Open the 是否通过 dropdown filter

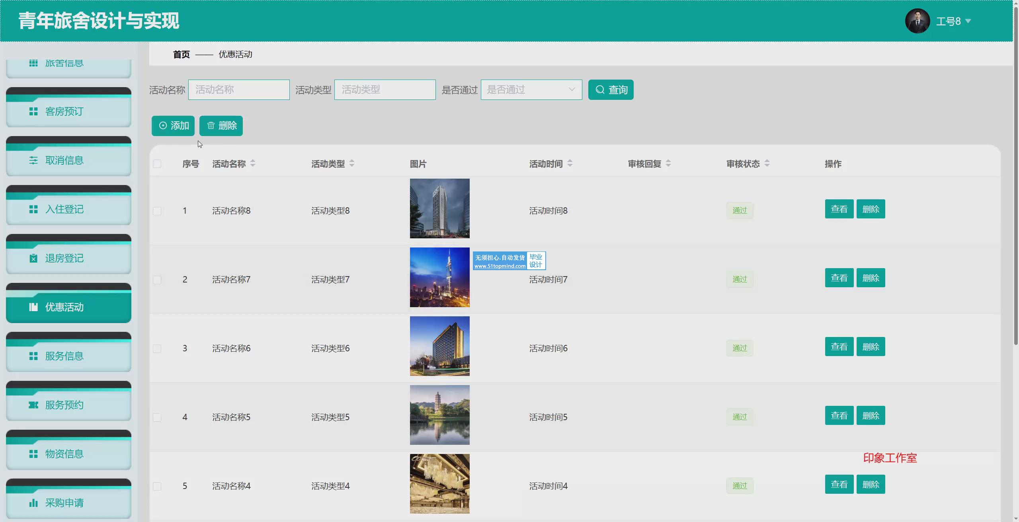tap(531, 90)
